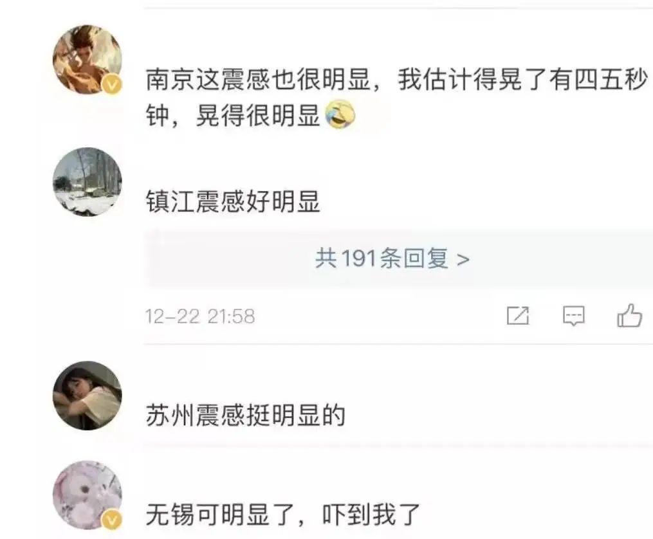This screenshot has width=653, height=539.
Task: Tap the gray reply box background
Action: 399,259
